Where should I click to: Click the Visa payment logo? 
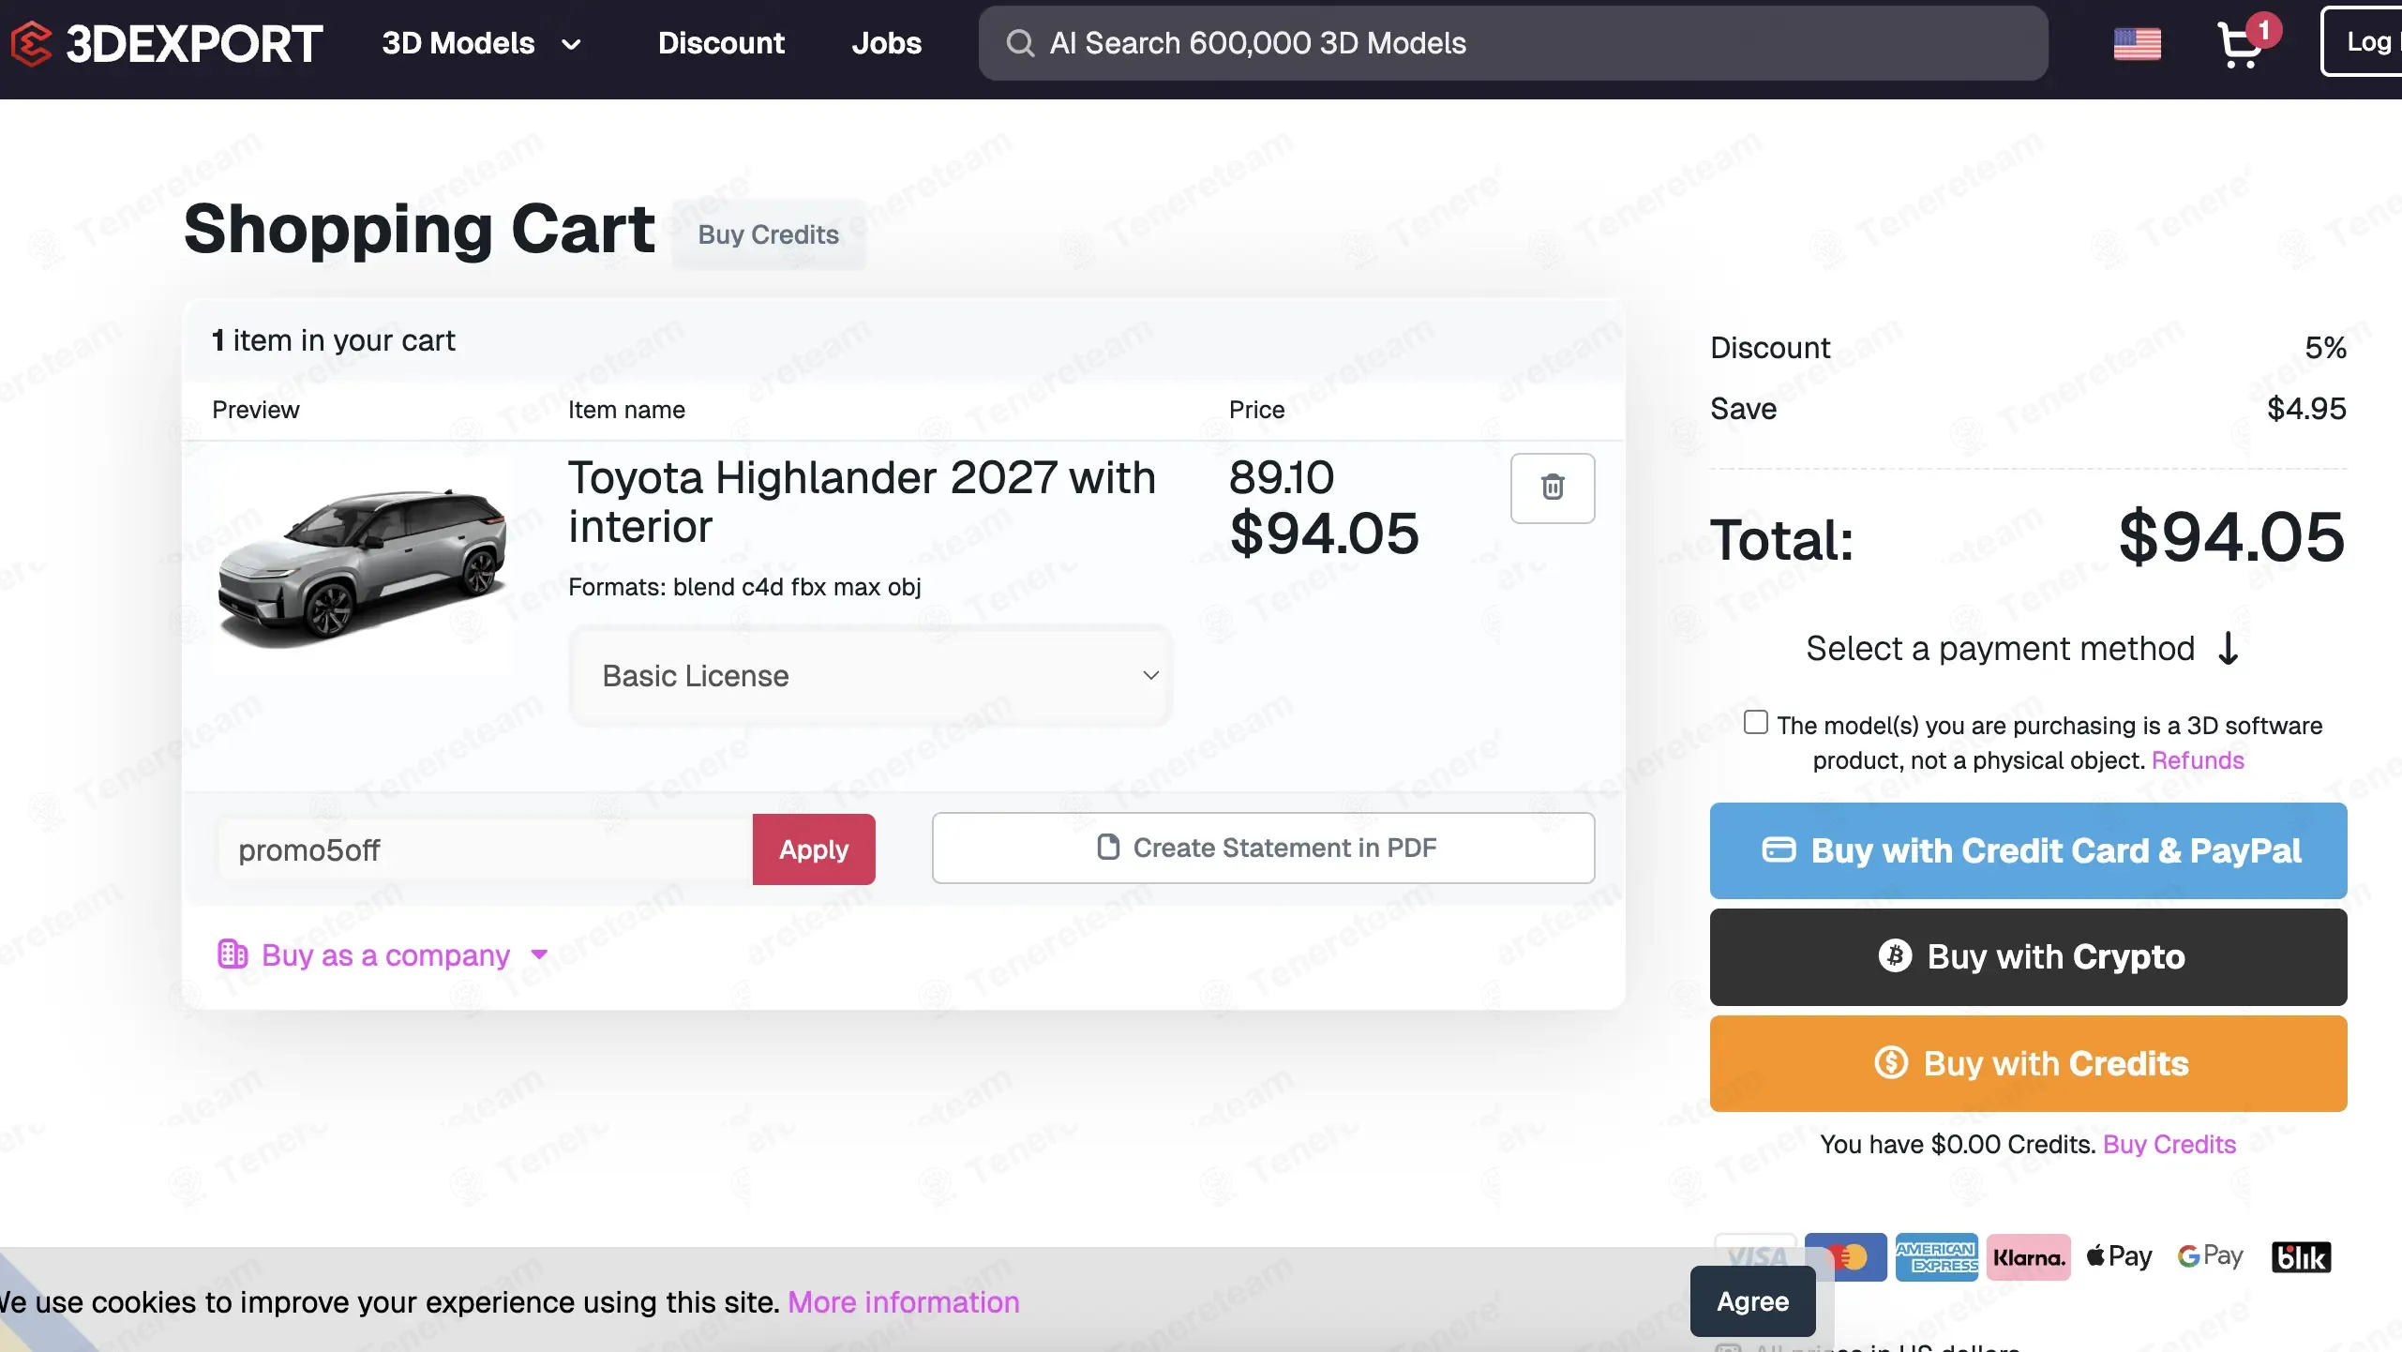coord(1756,1256)
